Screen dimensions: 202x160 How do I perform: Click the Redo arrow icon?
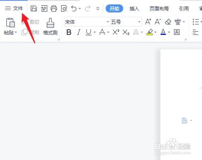pyautogui.click(x=88, y=9)
